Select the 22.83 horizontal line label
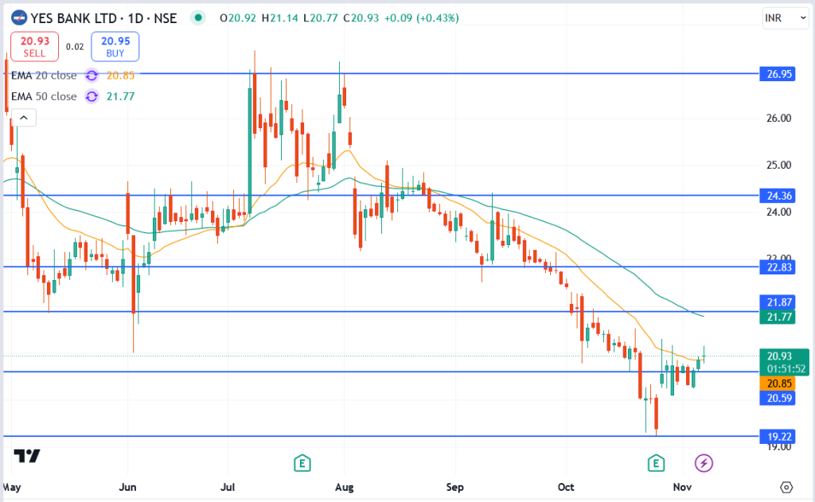This screenshot has height=502, width=815. click(777, 267)
